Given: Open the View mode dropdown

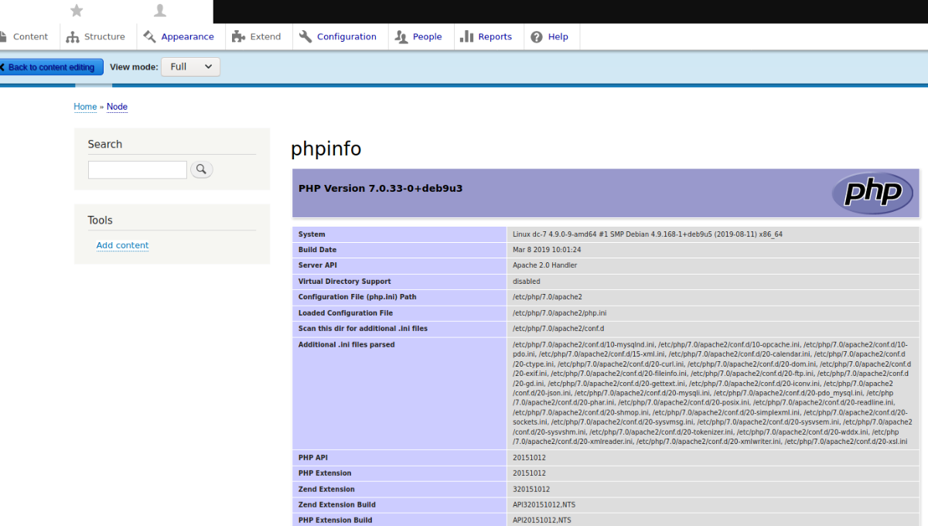Looking at the screenshot, I should coord(190,67).
